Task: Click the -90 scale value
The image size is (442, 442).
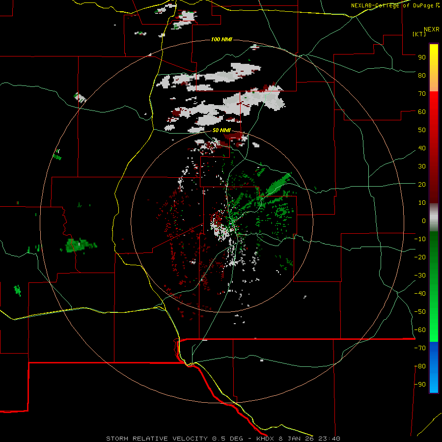Action: coord(420,385)
